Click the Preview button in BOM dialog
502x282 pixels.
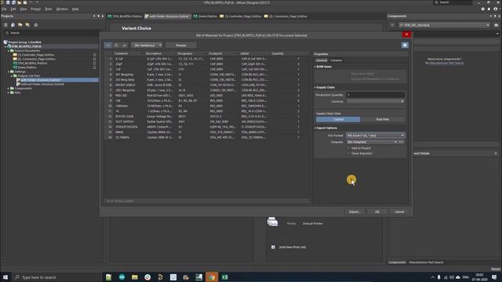181,45
